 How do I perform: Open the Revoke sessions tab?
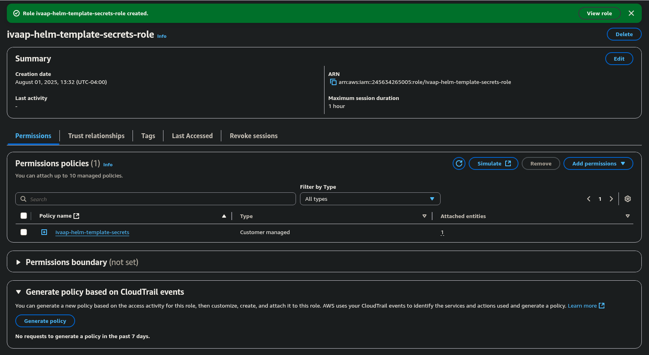[253, 136]
